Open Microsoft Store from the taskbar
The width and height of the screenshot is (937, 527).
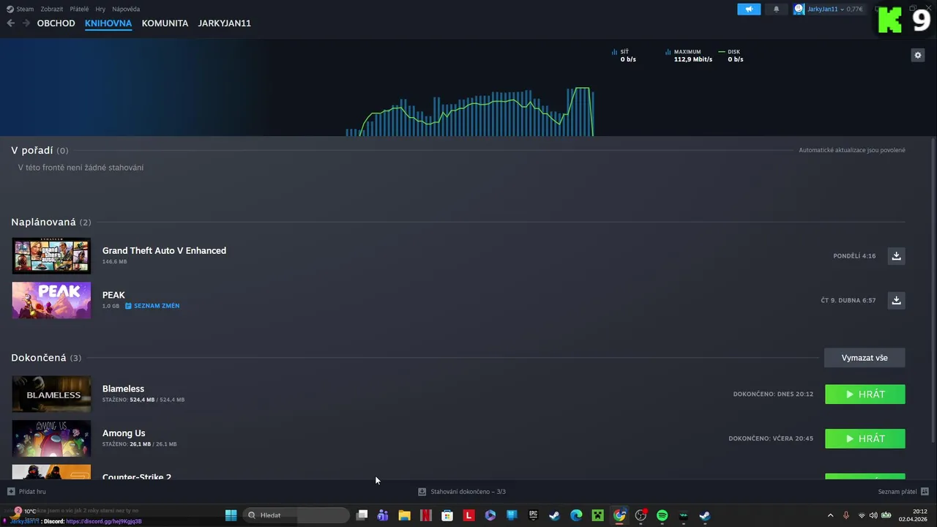(447, 515)
